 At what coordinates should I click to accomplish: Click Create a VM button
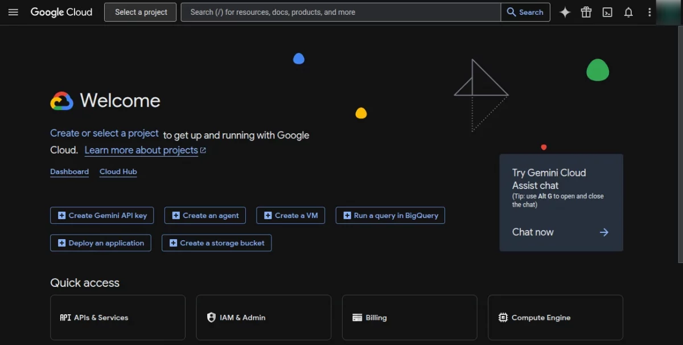click(x=291, y=216)
